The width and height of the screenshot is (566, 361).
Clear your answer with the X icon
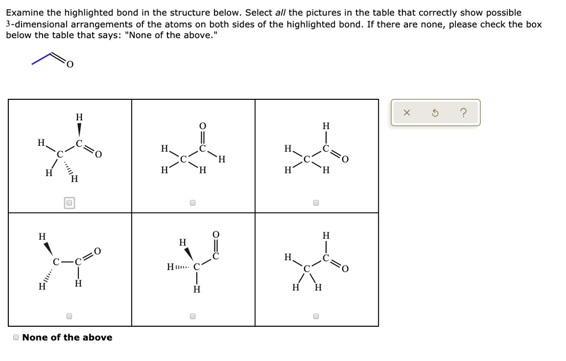click(406, 112)
